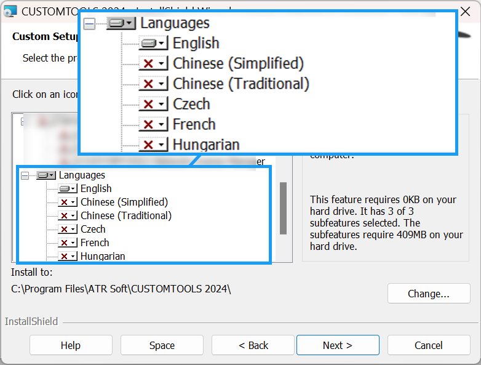Open the Languages feature drive icon in the original feature tree
This screenshot has width=481, height=365.
(46, 175)
